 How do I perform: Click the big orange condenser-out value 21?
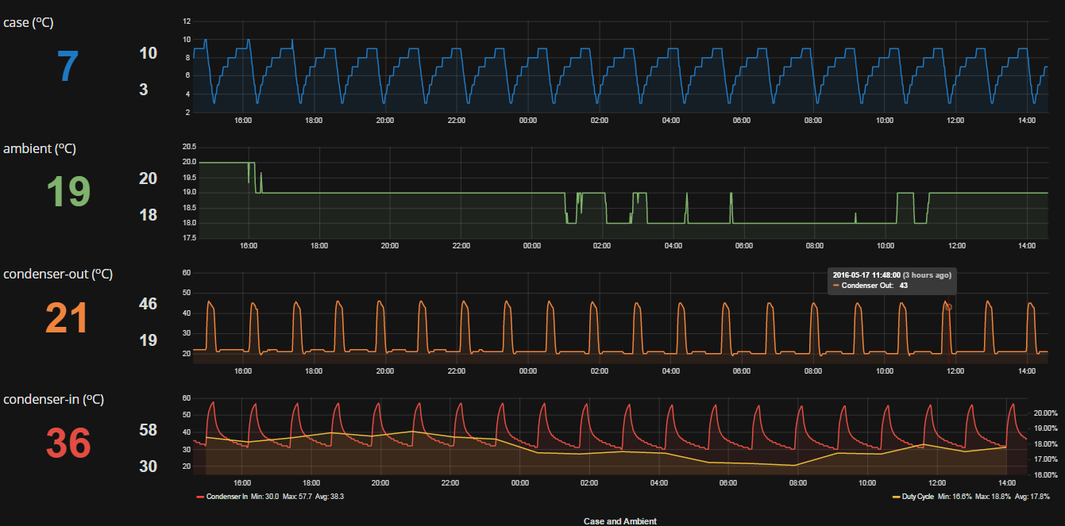68,317
